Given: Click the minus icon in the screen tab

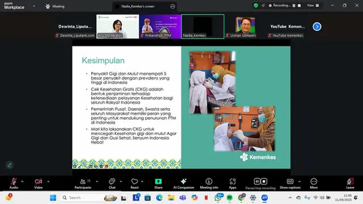Looking at the screenshot, I should [x=172, y=6].
